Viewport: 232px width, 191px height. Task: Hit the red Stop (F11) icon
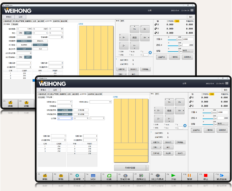(x=206, y=176)
